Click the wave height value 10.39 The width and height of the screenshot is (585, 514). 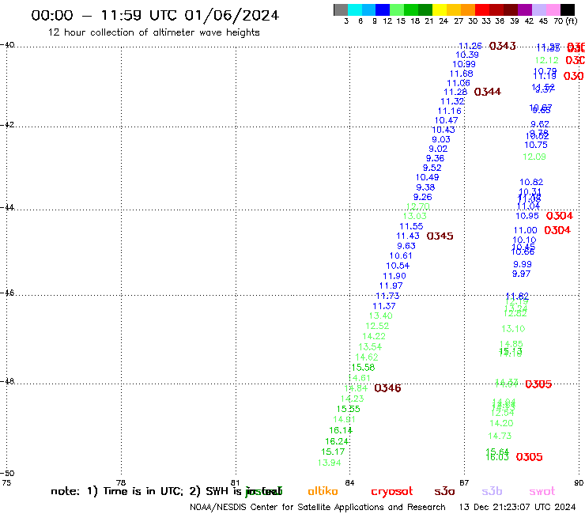pyautogui.click(x=467, y=55)
